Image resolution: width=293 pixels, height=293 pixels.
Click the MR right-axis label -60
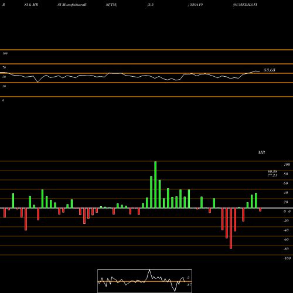[x=286, y=240]
